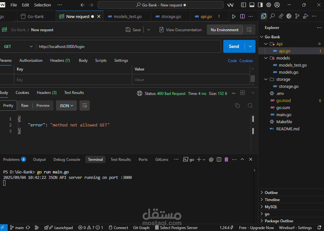Toggle the primary side bar layout icon
The image size is (324, 231).
pos(244,5)
